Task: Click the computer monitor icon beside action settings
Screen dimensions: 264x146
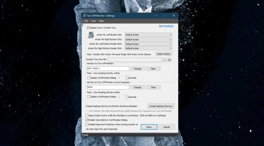Action: click(x=91, y=35)
